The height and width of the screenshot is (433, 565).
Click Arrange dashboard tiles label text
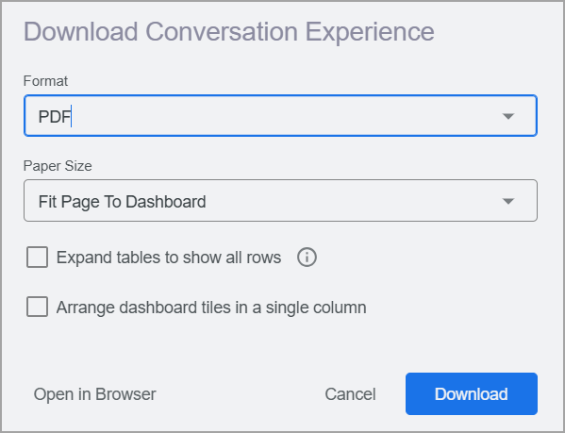pos(211,308)
